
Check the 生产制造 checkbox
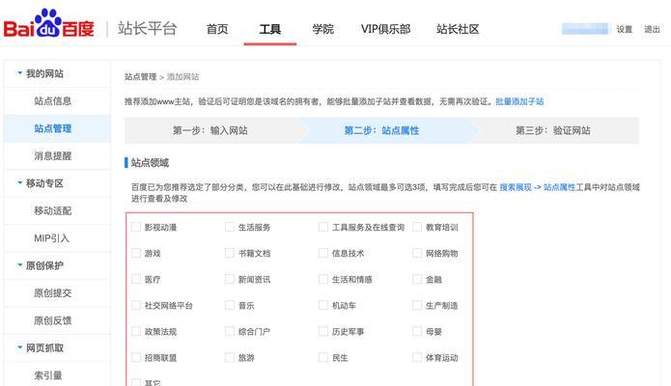(x=417, y=305)
